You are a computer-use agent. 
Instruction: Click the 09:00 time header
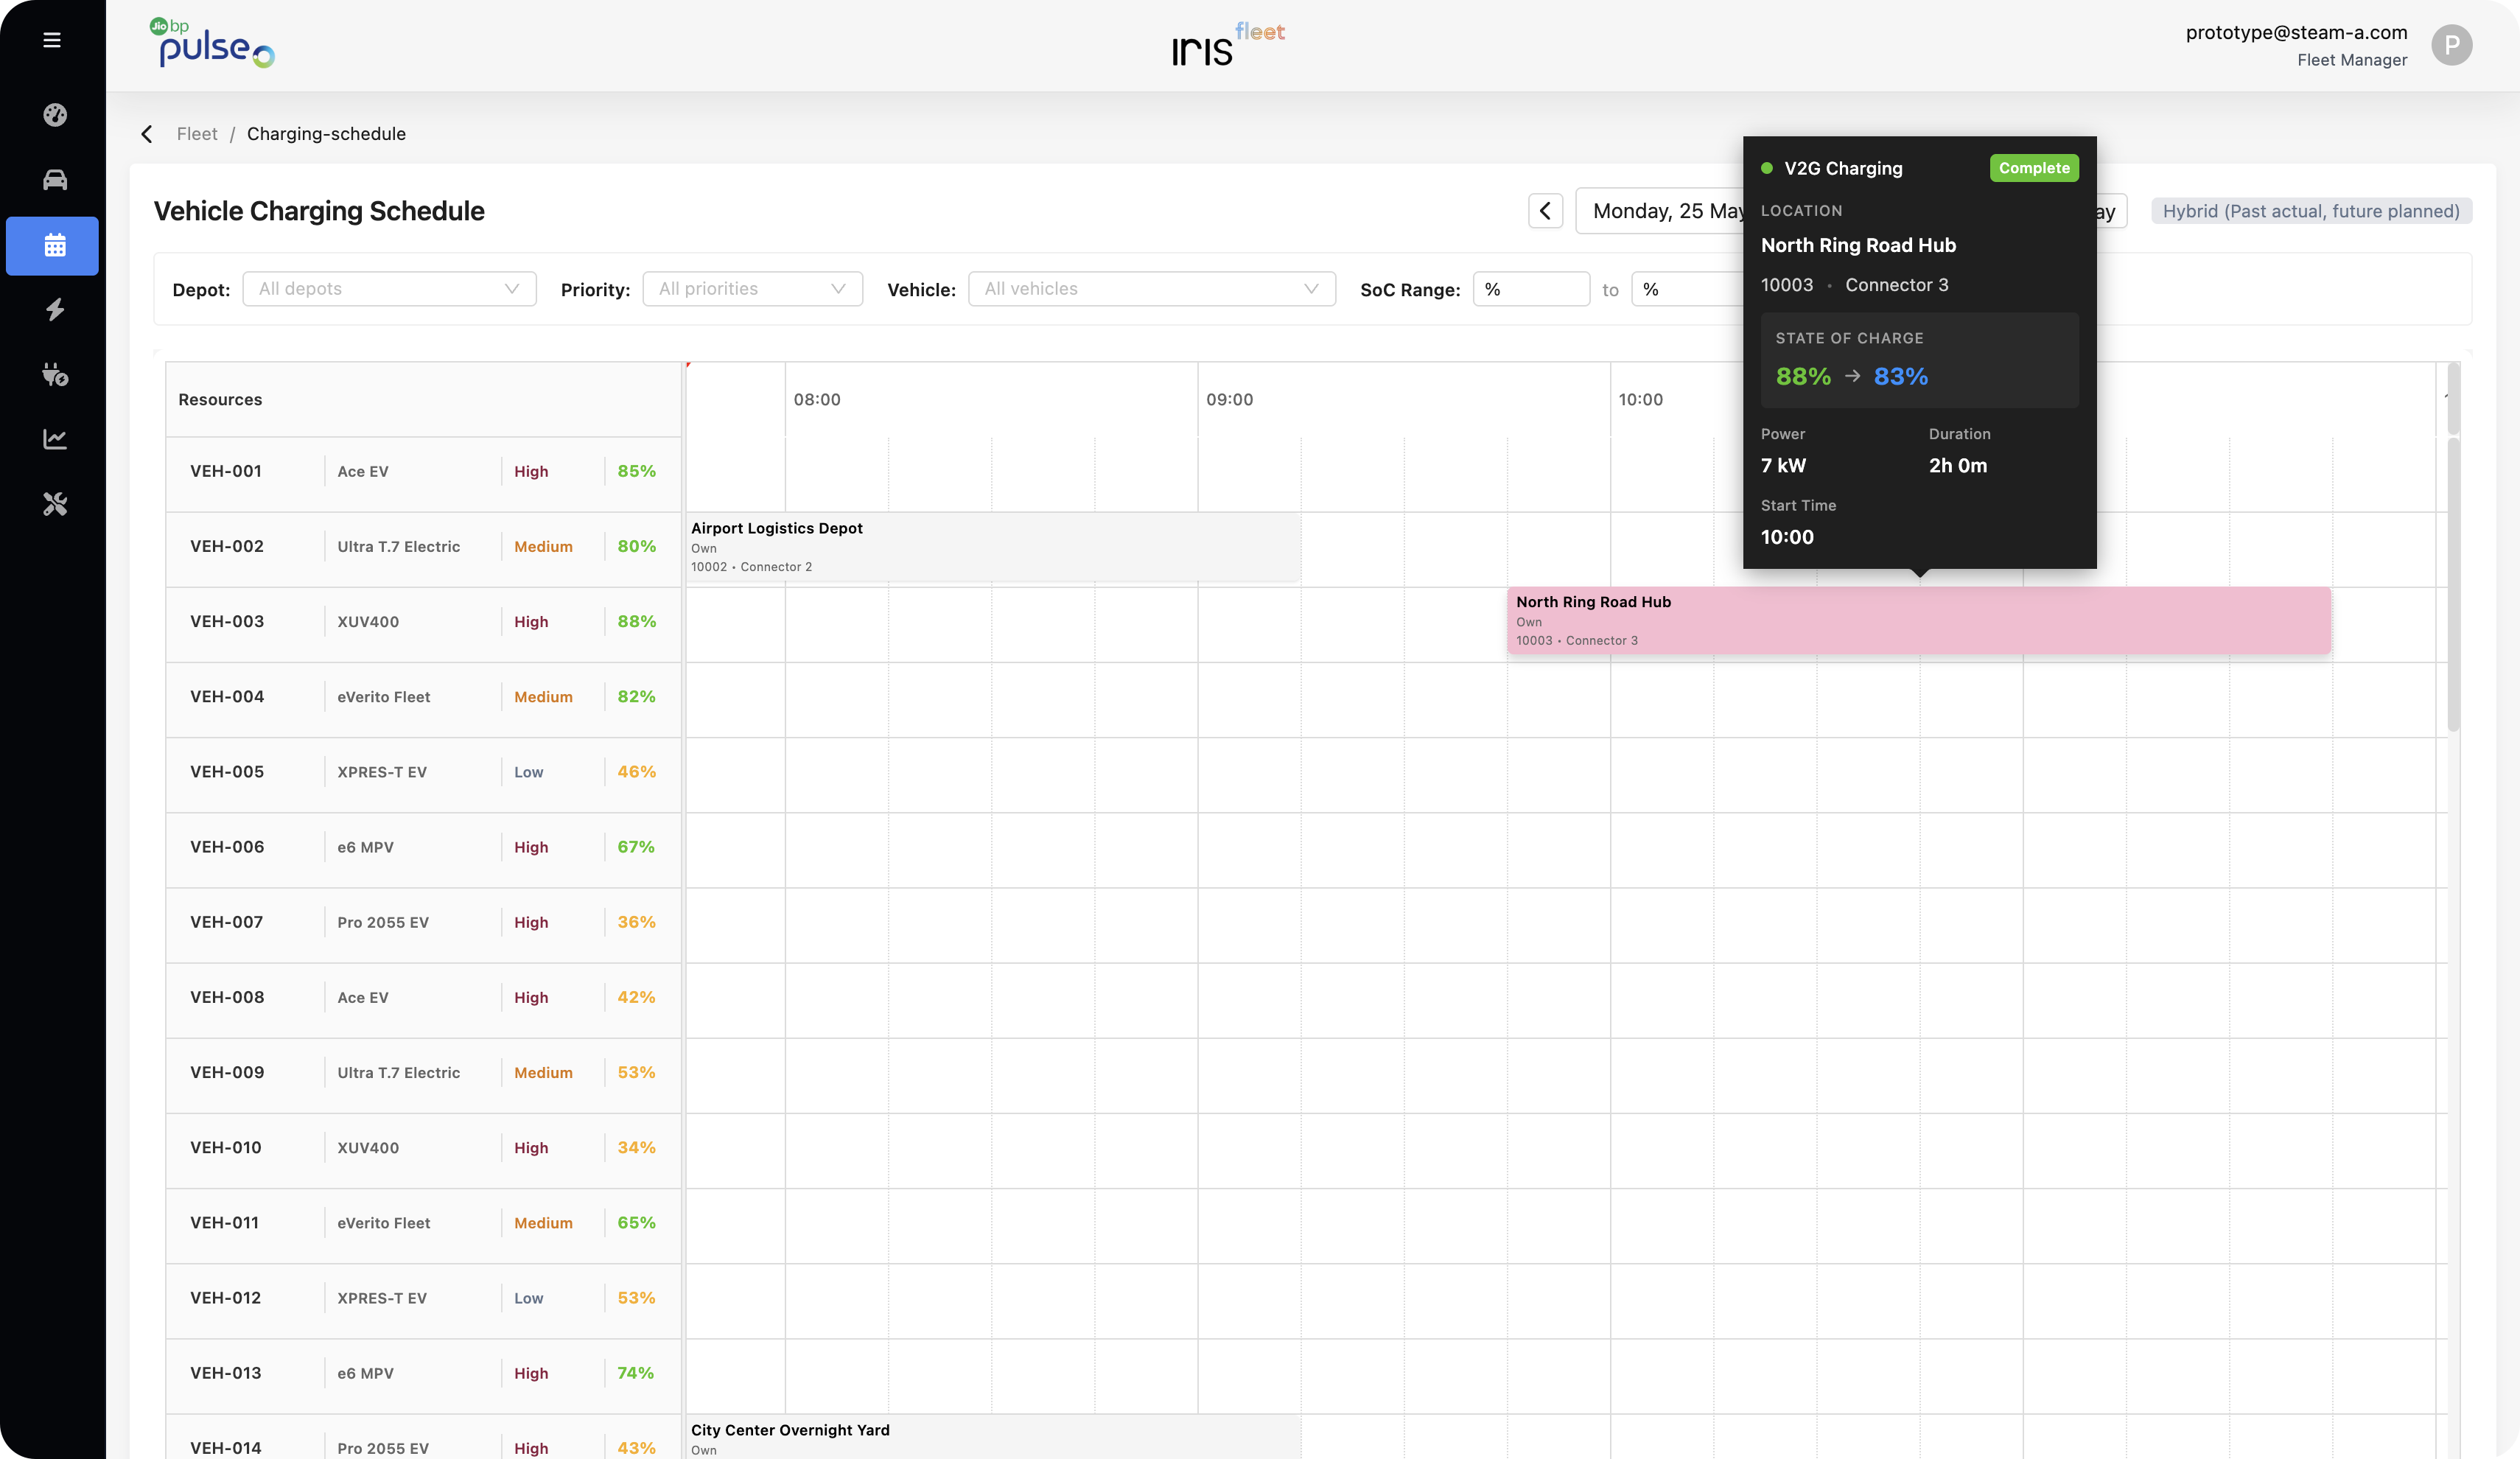point(1229,400)
